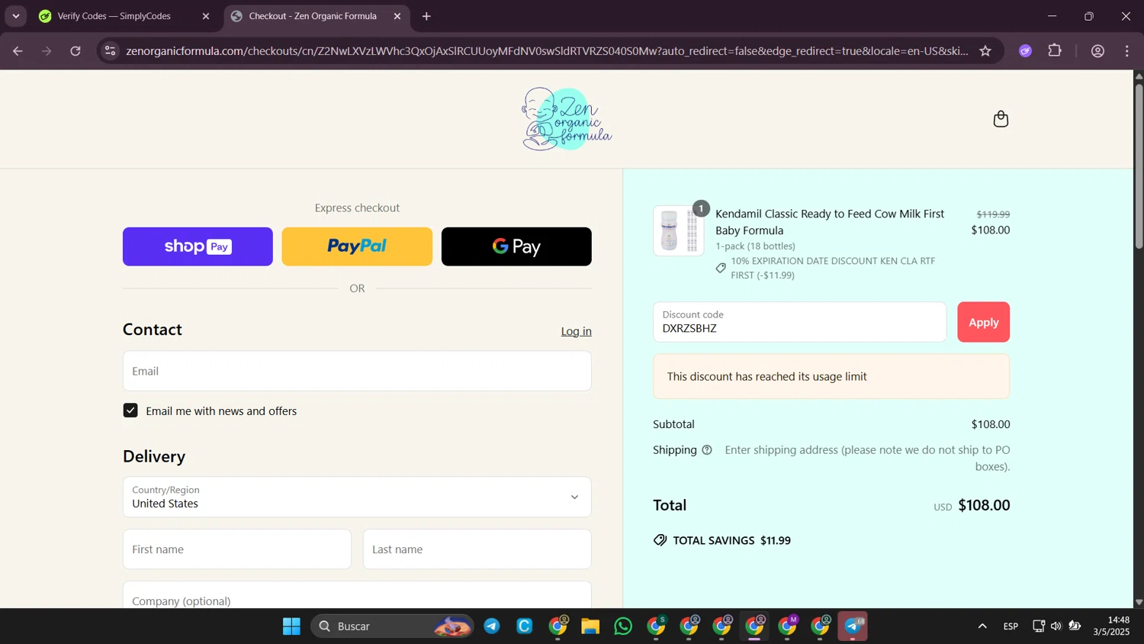Click the Email input field
This screenshot has height=644, width=1144.
[357, 371]
